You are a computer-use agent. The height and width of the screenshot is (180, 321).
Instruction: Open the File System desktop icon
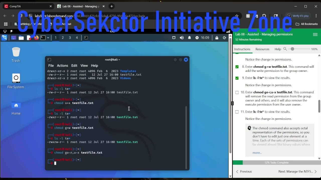16,81
